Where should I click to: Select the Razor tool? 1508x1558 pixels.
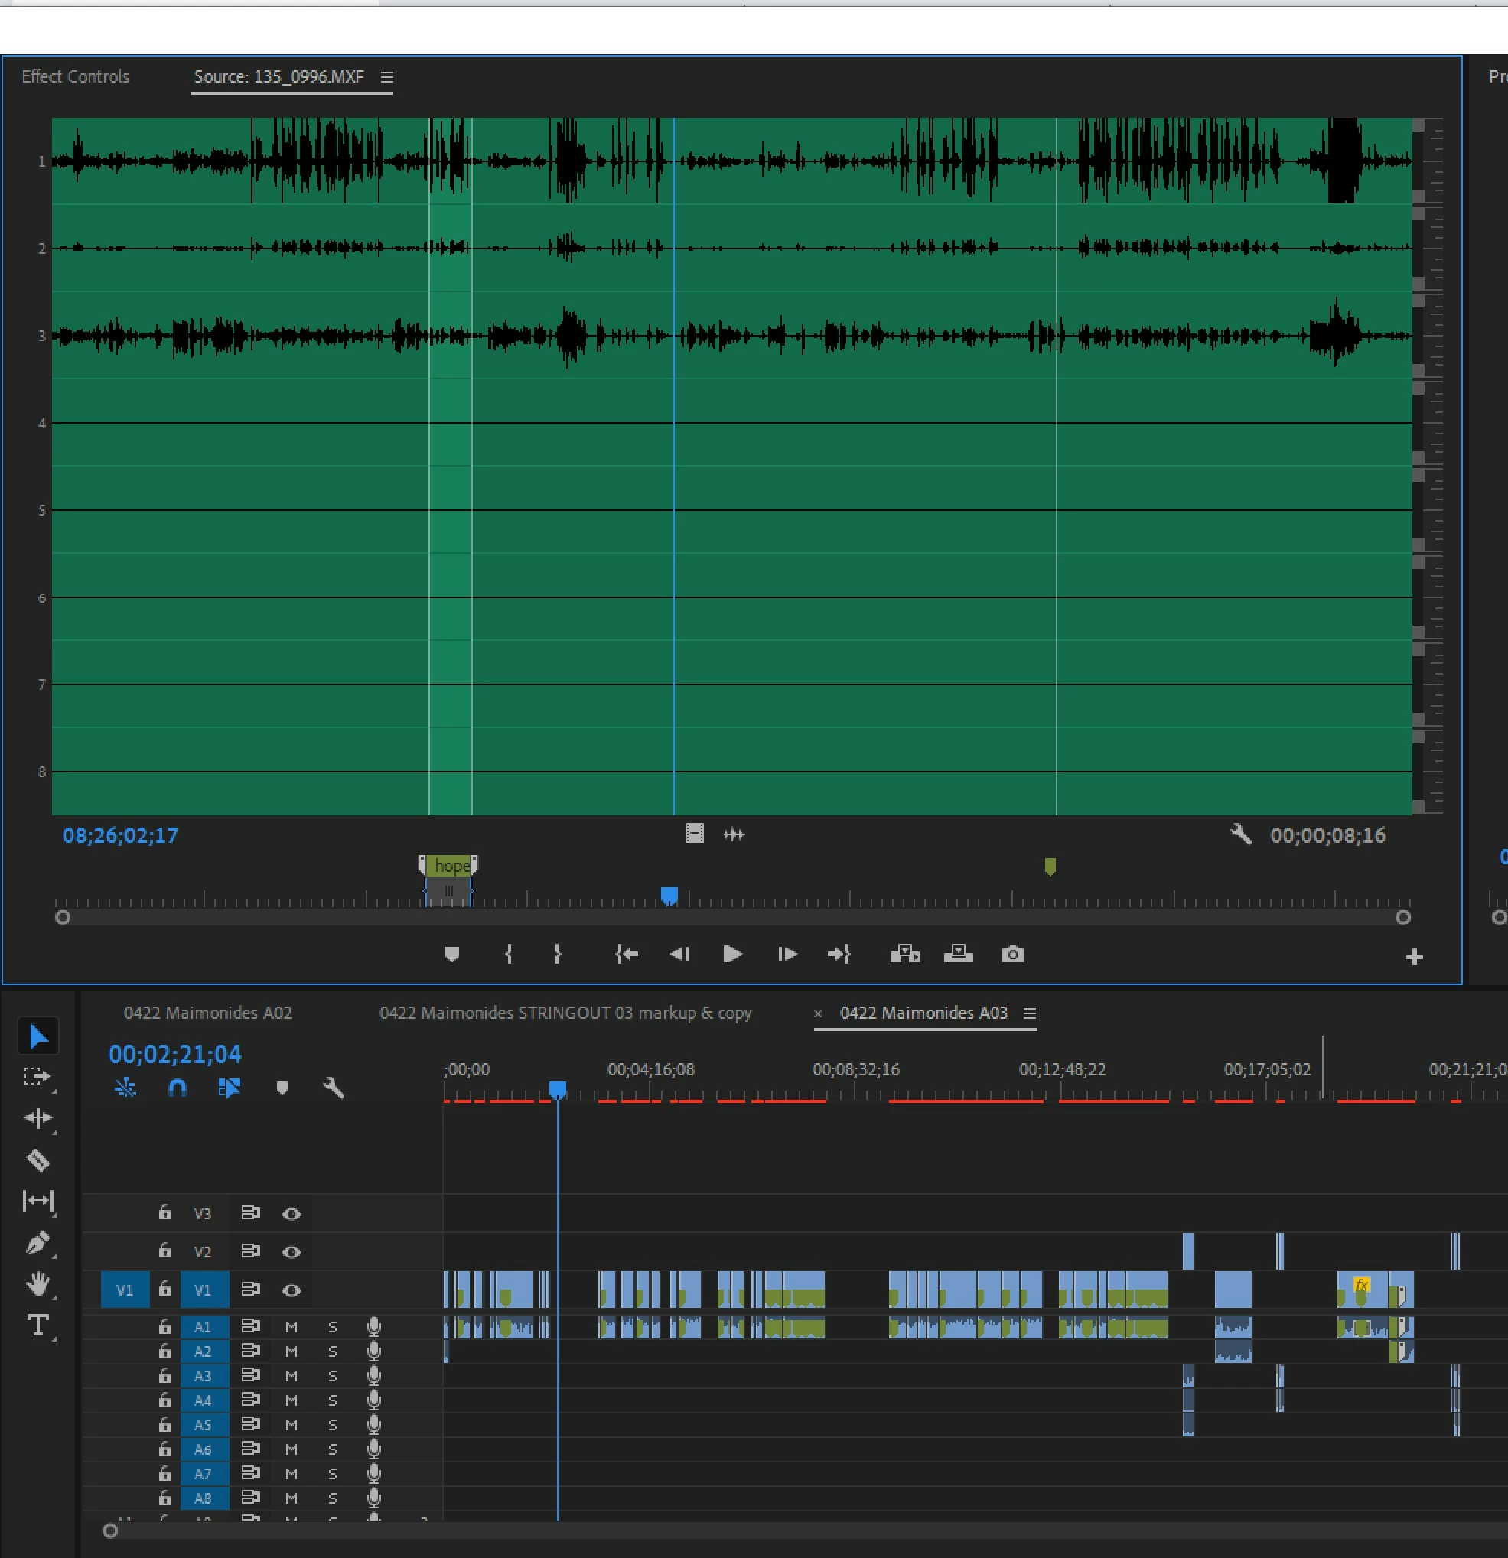click(37, 1160)
